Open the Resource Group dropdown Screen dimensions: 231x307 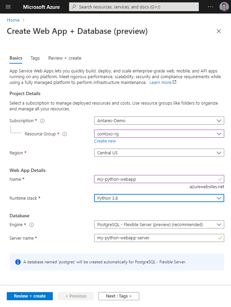[159, 134]
